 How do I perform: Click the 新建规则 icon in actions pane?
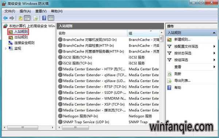tap(169, 39)
